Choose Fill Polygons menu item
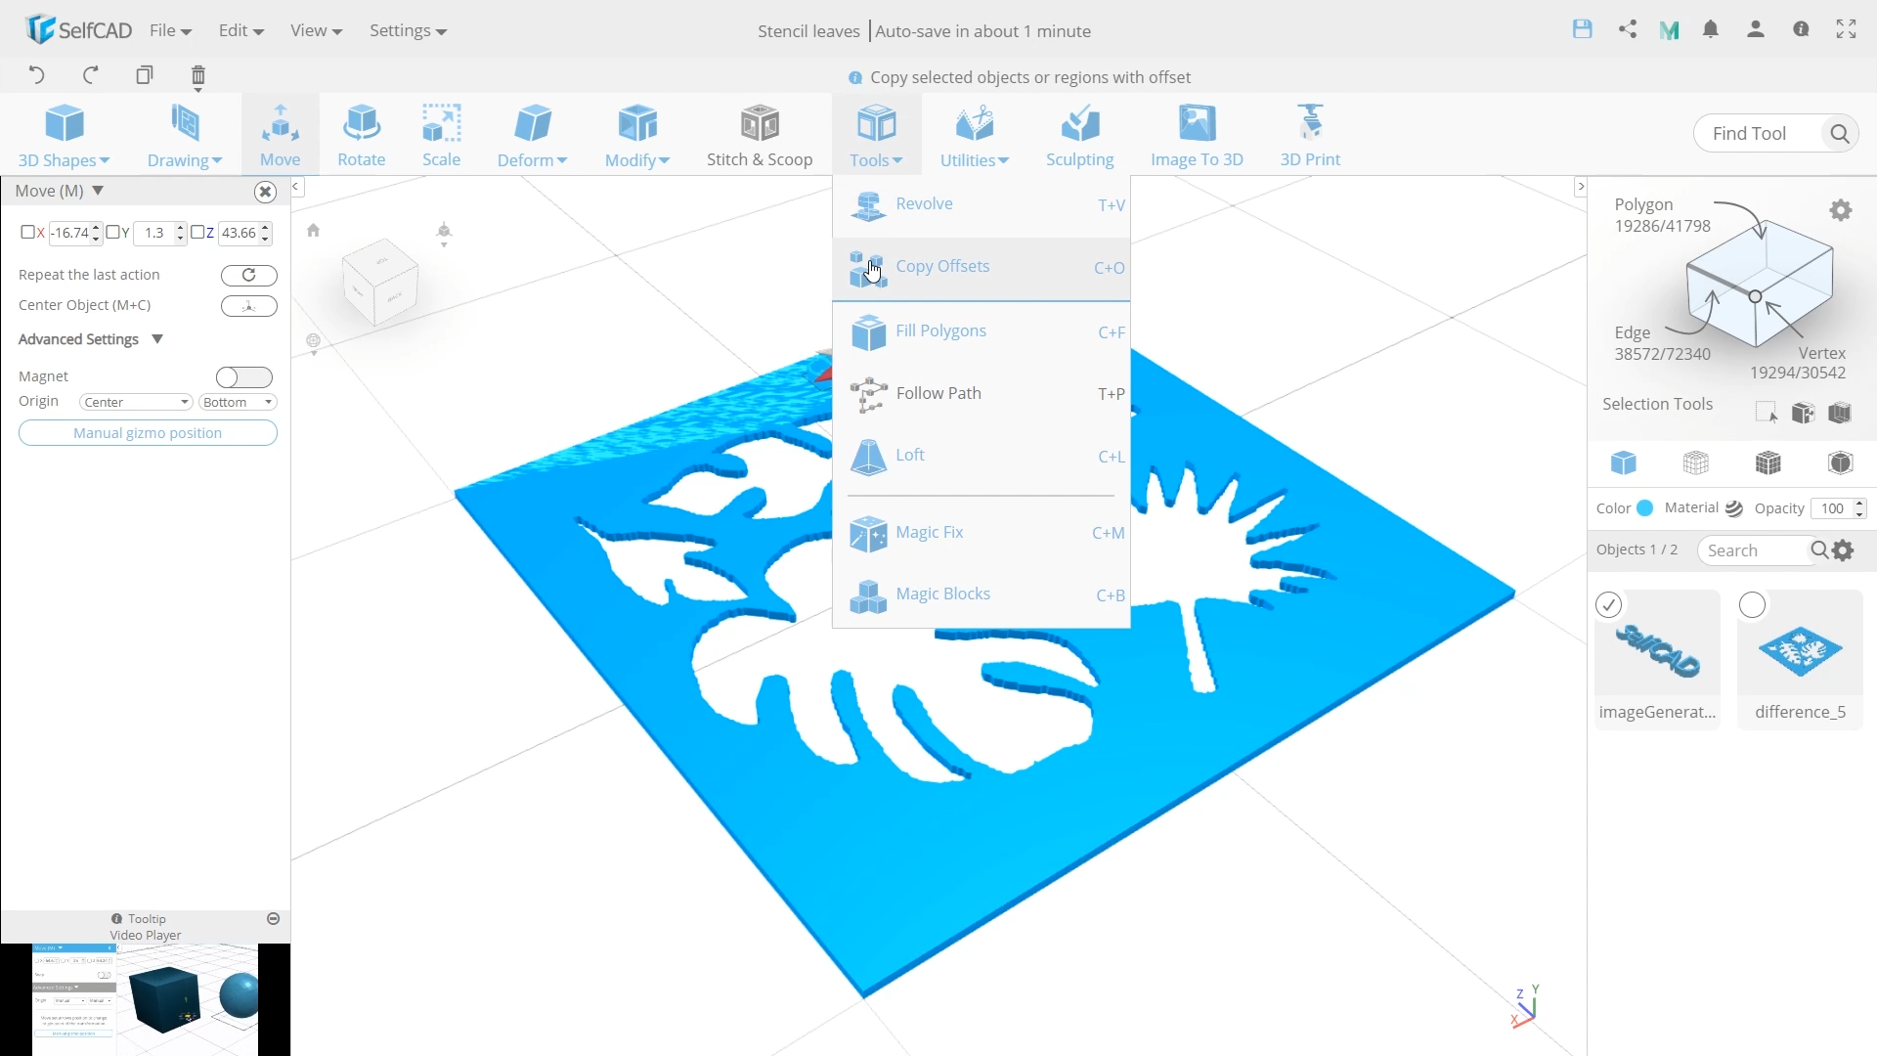The width and height of the screenshot is (1877, 1056). (982, 331)
